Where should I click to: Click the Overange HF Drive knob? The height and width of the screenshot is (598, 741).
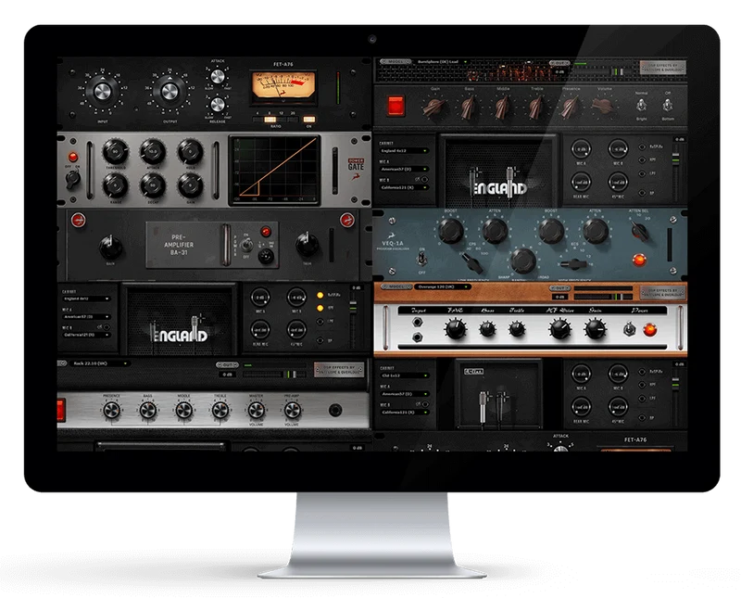tap(559, 328)
